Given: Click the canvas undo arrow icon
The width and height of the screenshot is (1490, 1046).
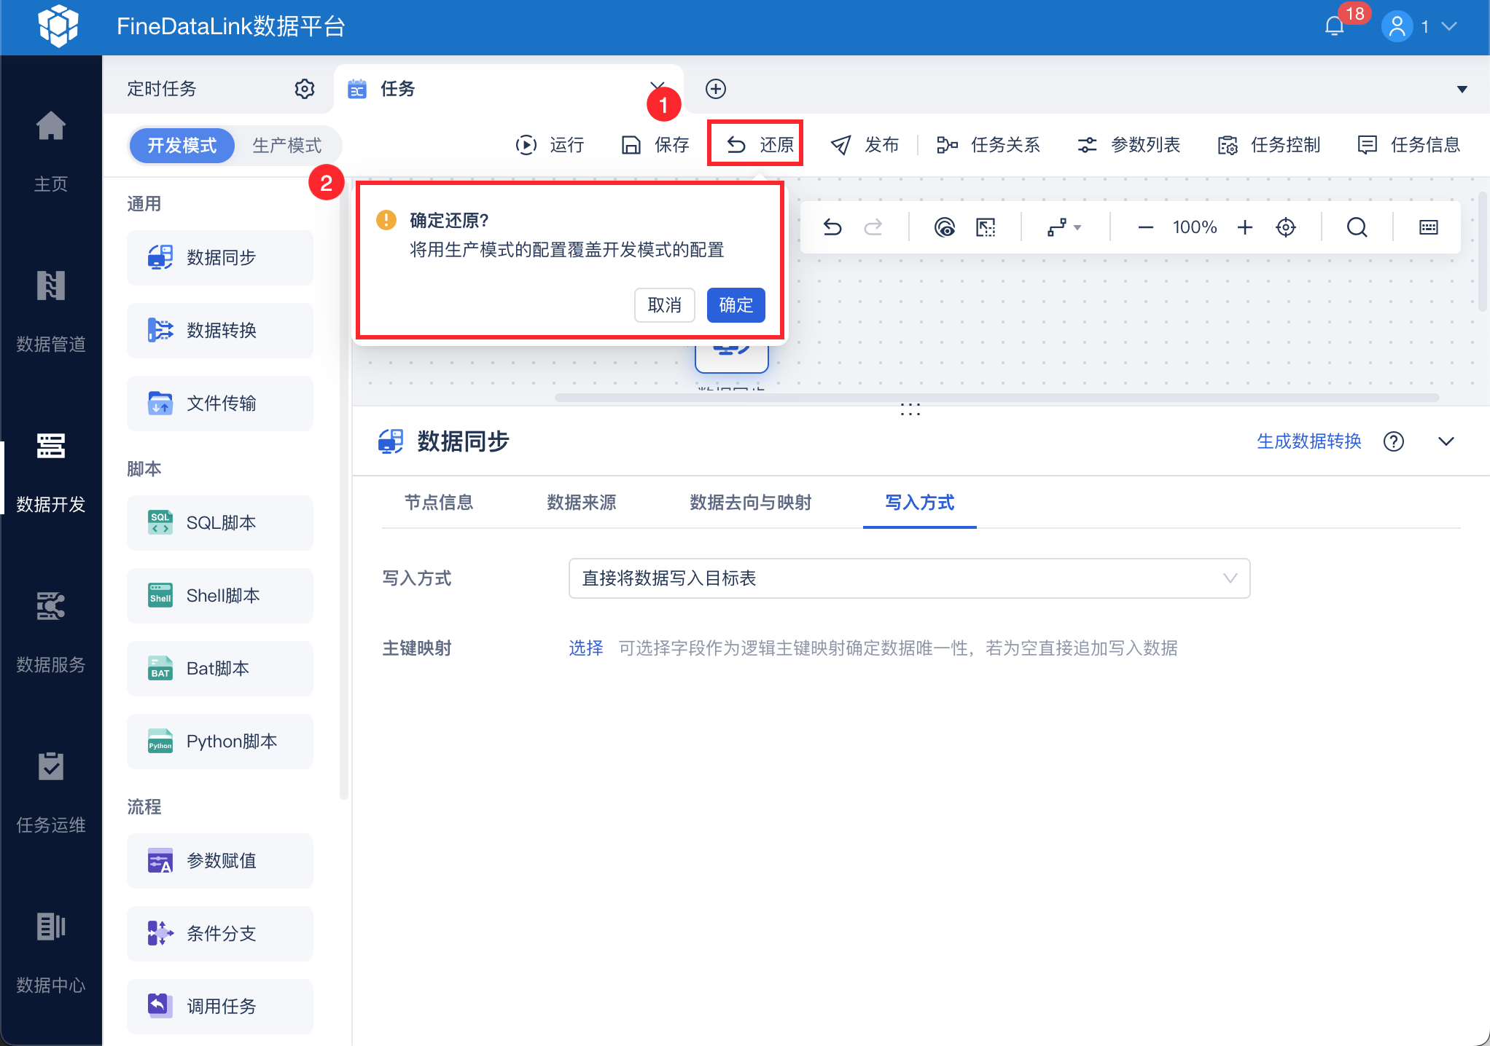Looking at the screenshot, I should (x=832, y=228).
